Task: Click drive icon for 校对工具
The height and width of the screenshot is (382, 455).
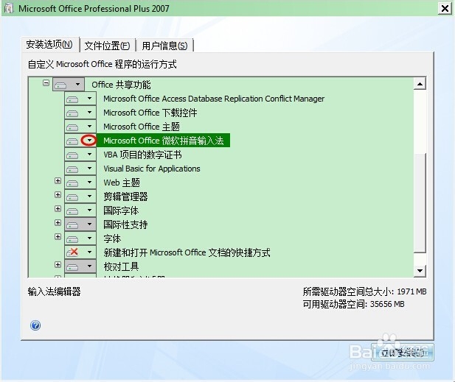Action: point(72,267)
